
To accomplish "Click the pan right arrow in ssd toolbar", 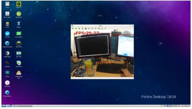I will pos(76,28).
